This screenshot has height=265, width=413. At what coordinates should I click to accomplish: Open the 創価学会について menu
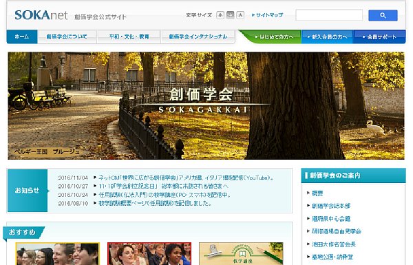[x=67, y=36]
